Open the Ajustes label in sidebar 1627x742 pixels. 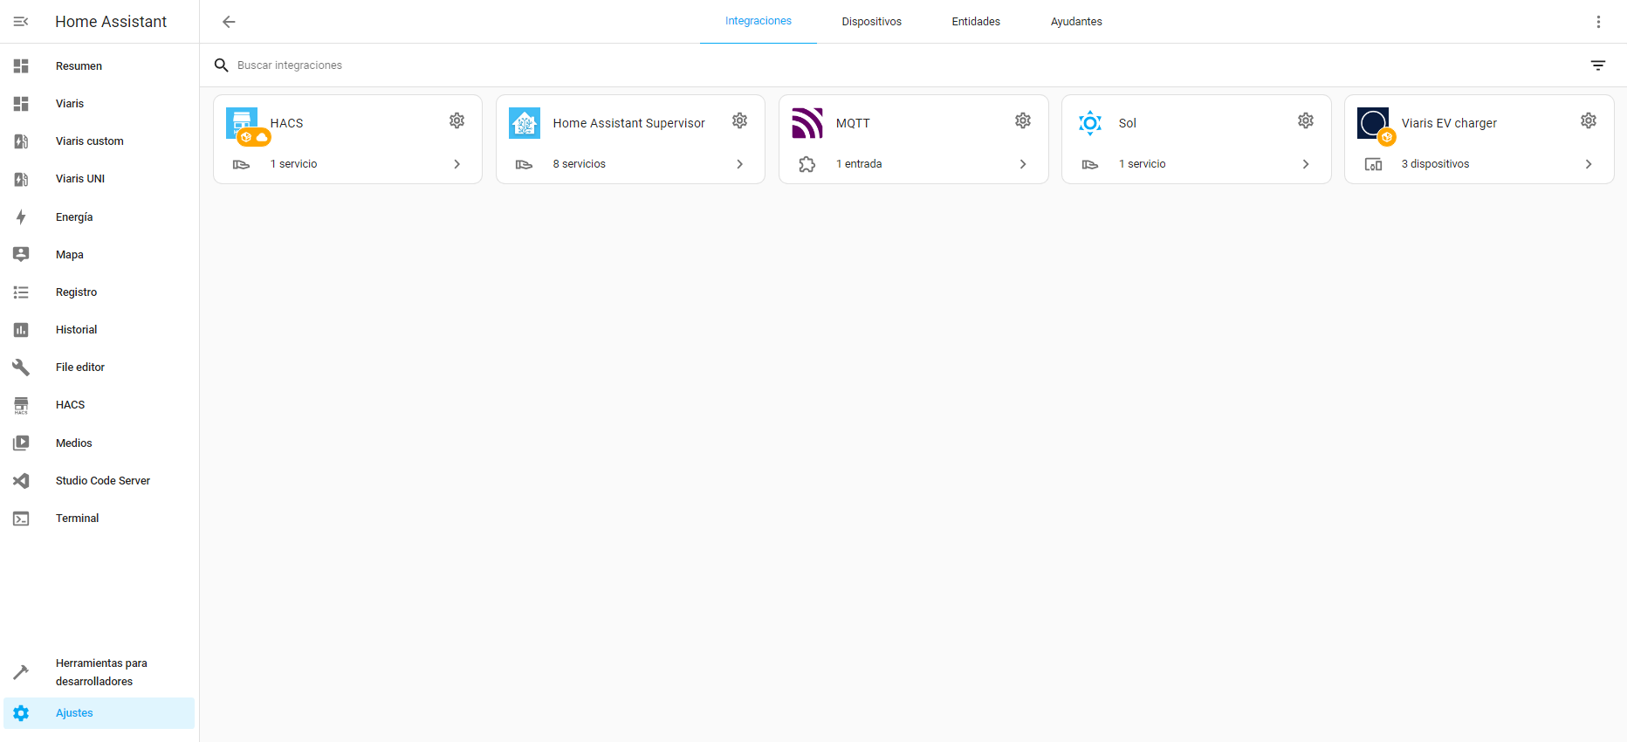click(74, 713)
